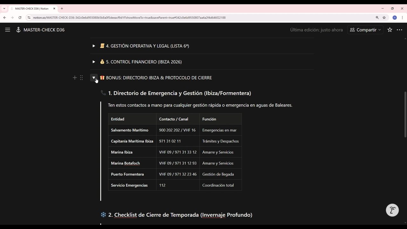Go back with the browser back arrow
This screenshot has width=407, height=229.
[x=5, y=17]
